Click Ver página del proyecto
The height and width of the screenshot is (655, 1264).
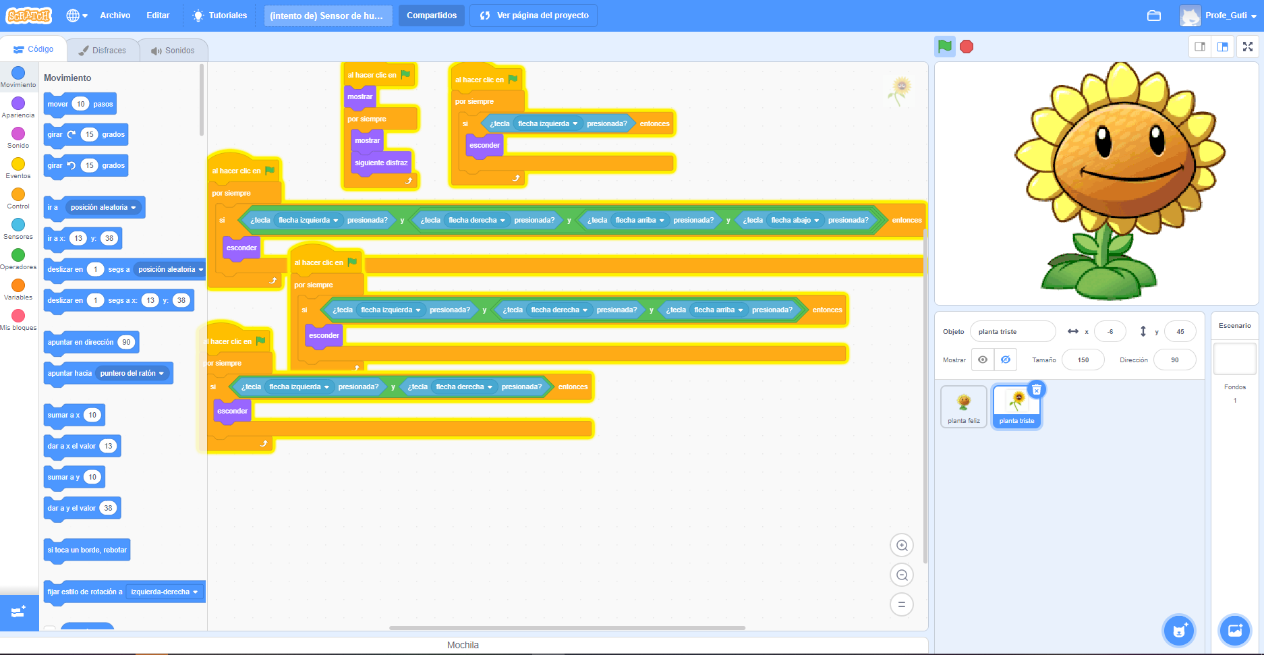point(534,16)
